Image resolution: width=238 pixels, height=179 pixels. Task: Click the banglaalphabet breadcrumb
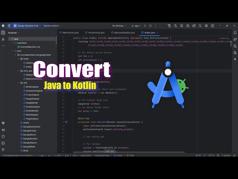point(102,156)
